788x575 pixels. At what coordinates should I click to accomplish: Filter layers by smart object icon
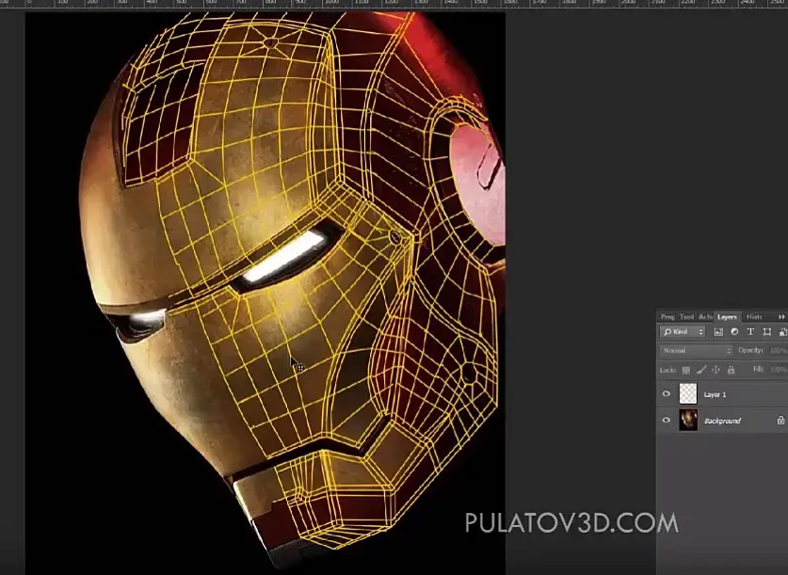pos(783,331)
